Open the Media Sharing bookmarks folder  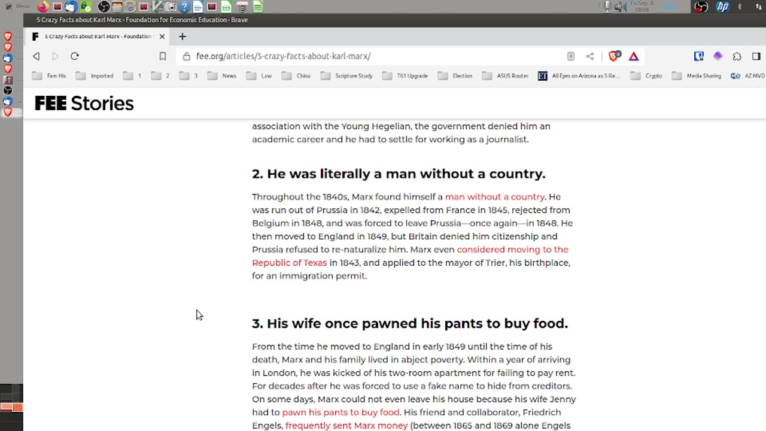[x=697, y=76]
